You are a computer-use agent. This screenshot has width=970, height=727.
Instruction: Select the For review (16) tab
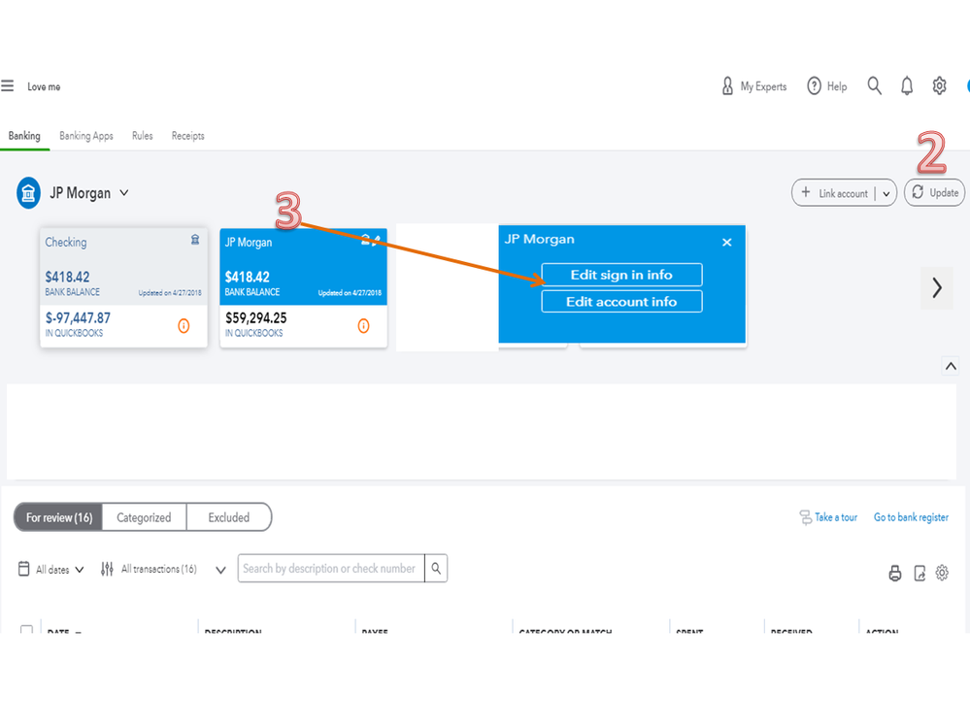[59, 517]
